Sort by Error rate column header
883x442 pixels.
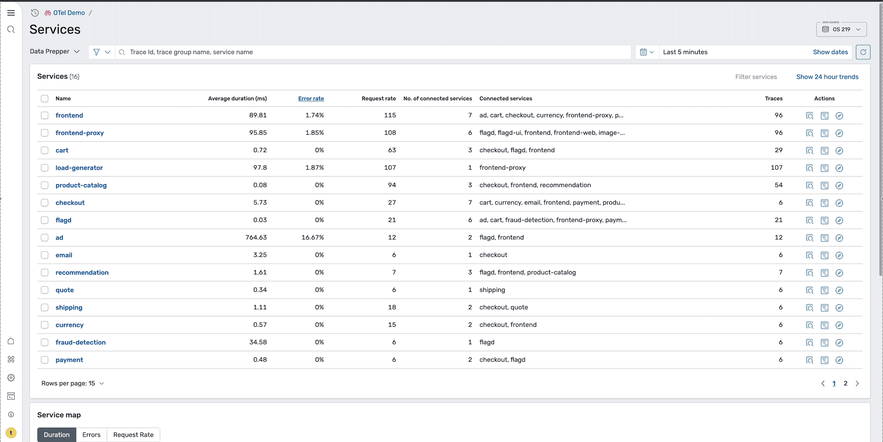point(311,98)
